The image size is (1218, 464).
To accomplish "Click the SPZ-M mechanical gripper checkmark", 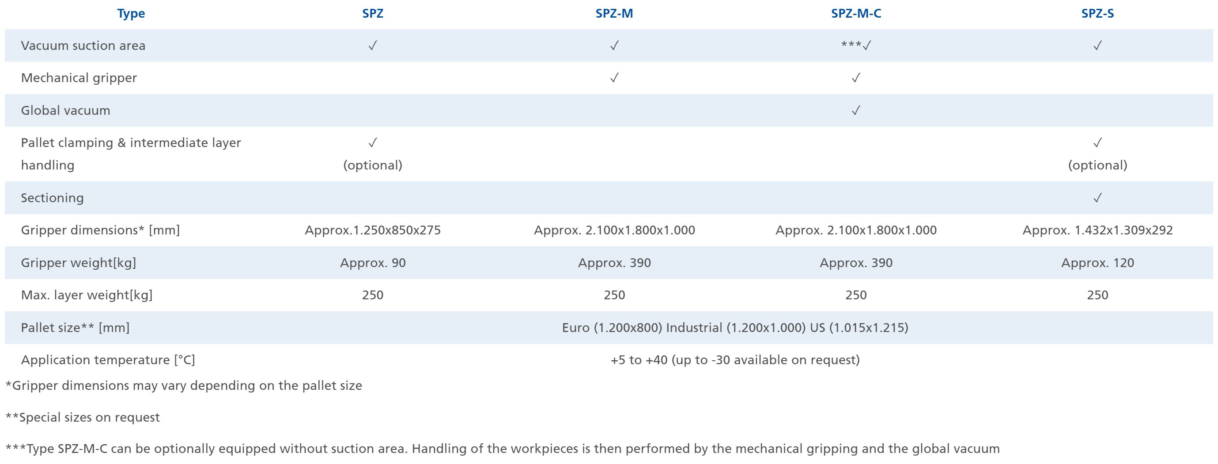I will (x=614, y=78).
